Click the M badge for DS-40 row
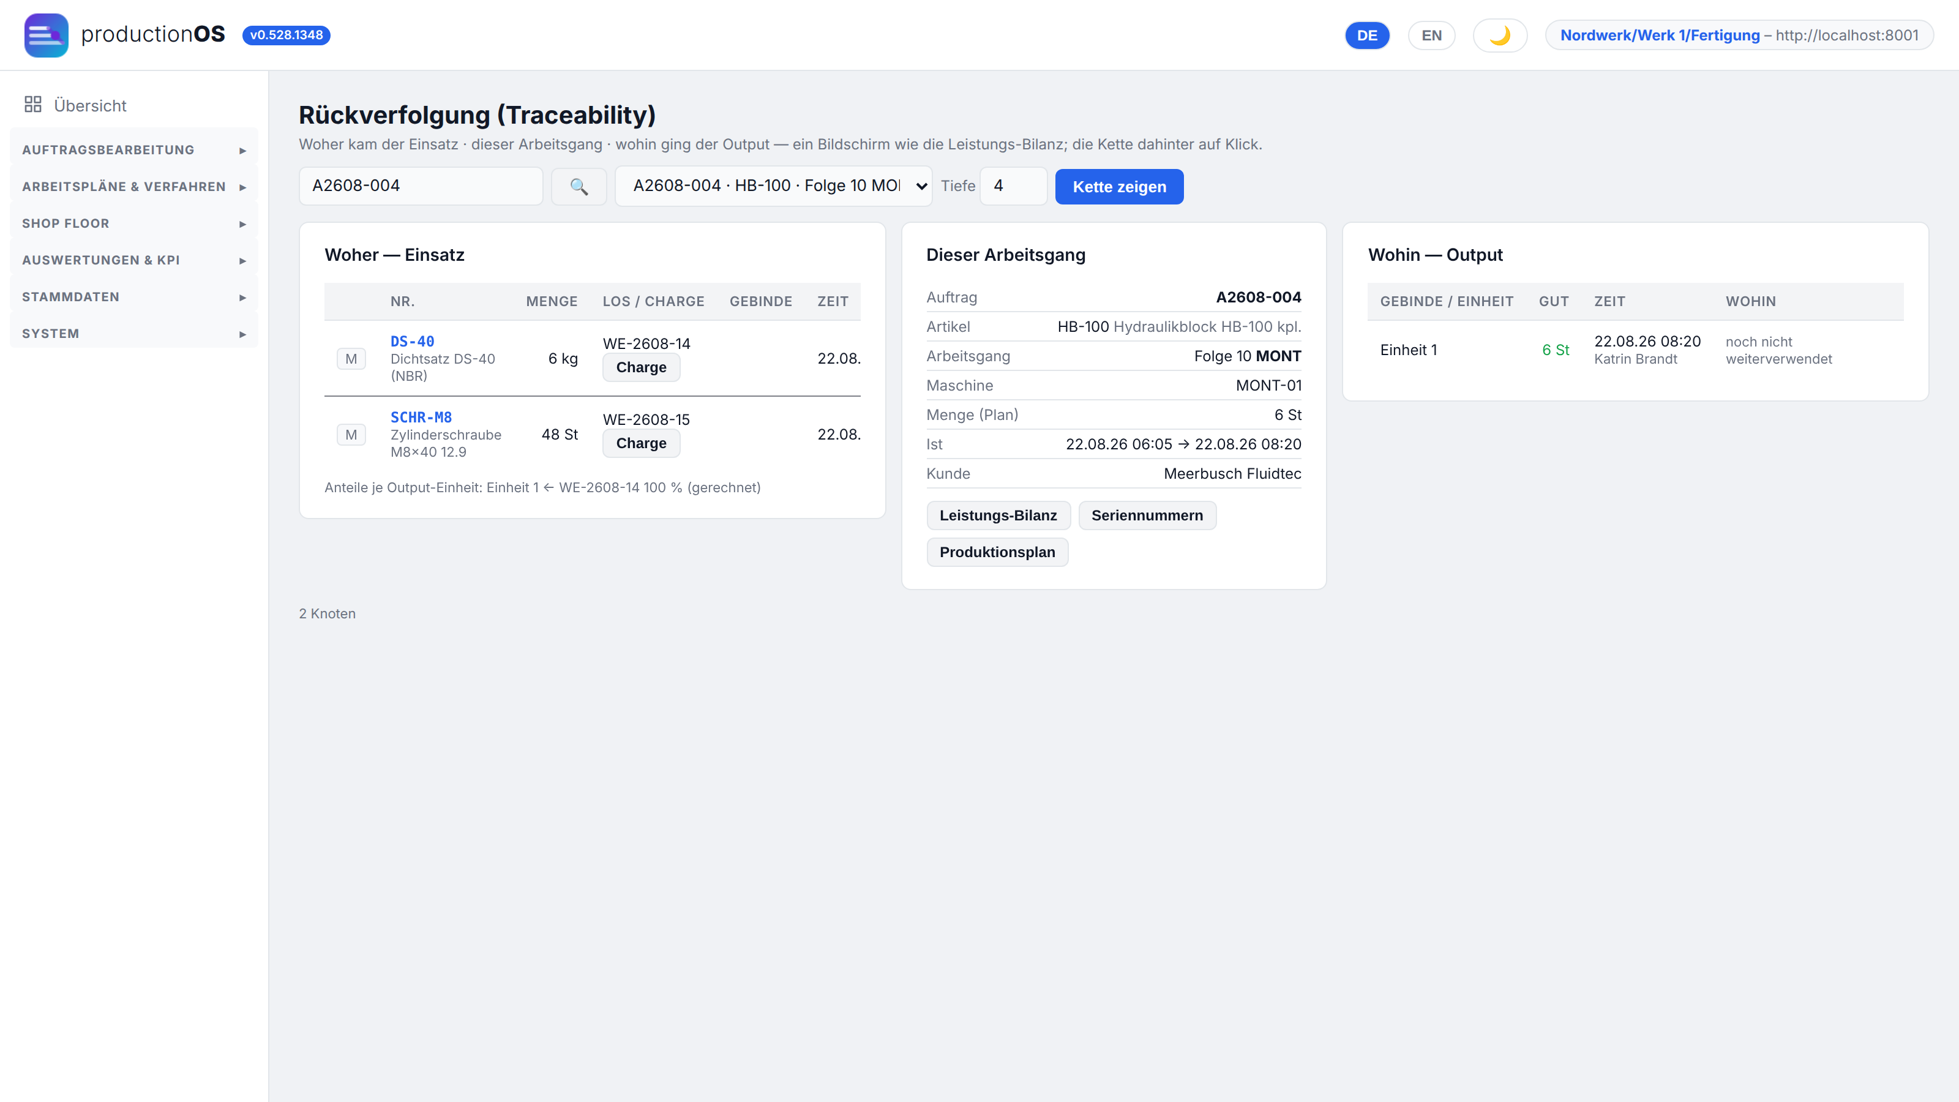1959x1102 pixels. pos(351,359)
